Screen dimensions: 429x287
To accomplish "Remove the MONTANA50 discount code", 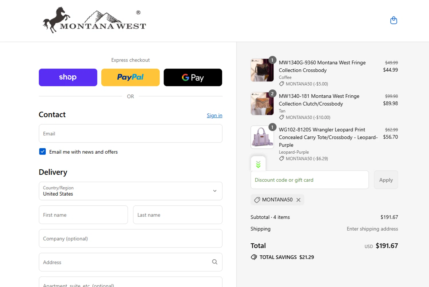I will tap(298, 200).
